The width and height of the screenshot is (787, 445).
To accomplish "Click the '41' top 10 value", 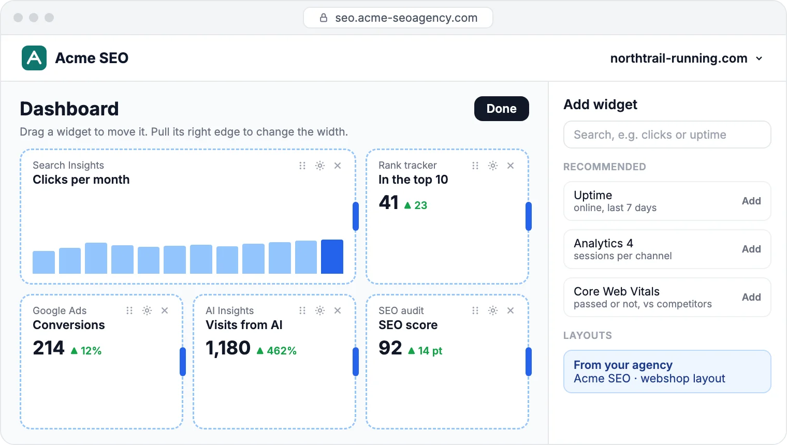I will pos(389,203).
